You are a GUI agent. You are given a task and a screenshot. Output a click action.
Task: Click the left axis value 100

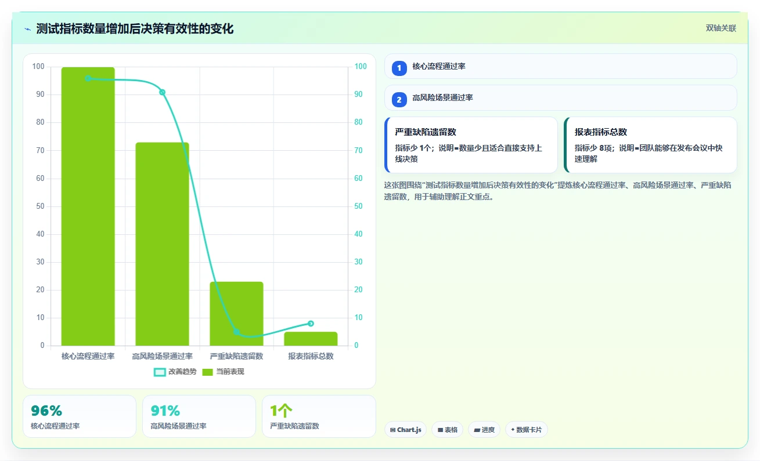tap(38, 67)
